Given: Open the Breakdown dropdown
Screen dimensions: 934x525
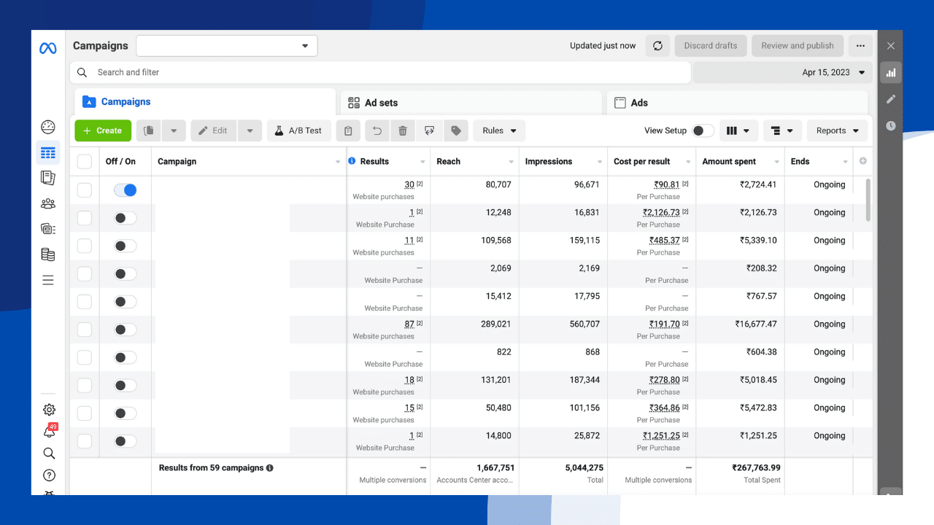Looking at the screenshot, I should tap(783, 131).
